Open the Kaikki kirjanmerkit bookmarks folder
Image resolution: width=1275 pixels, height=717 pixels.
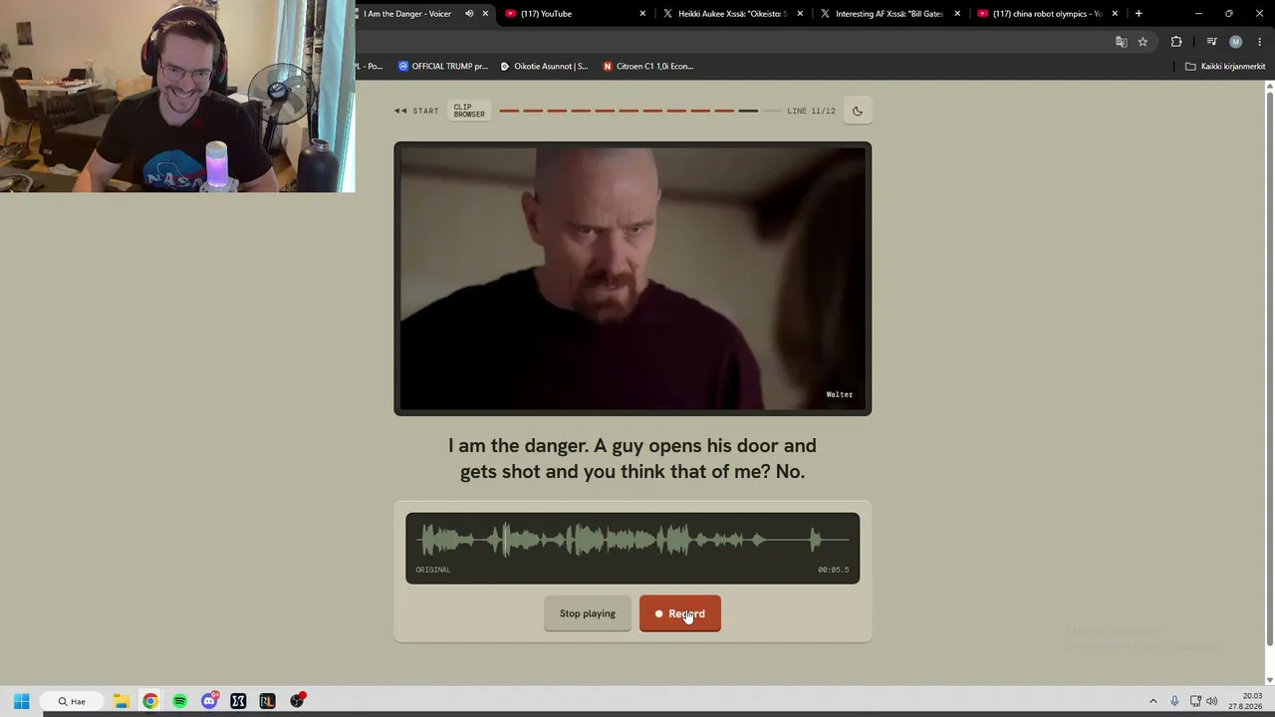click(1225, 67)
